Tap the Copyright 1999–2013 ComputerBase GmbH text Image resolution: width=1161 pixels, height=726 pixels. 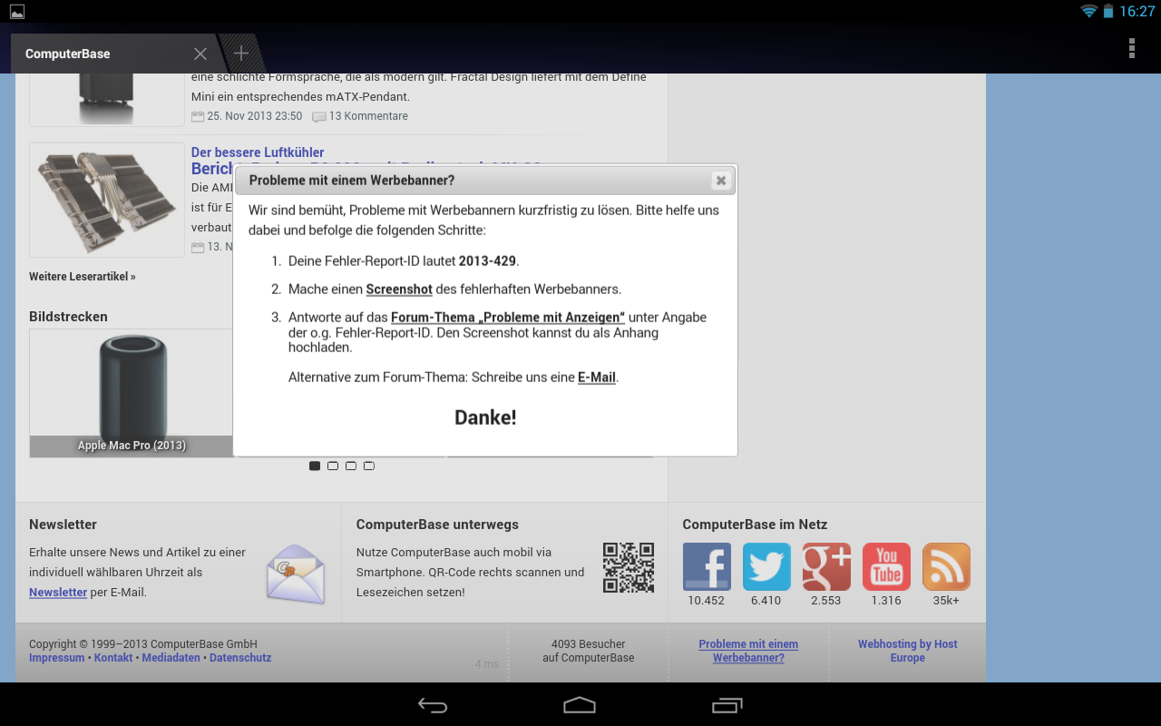coord(143,644)
